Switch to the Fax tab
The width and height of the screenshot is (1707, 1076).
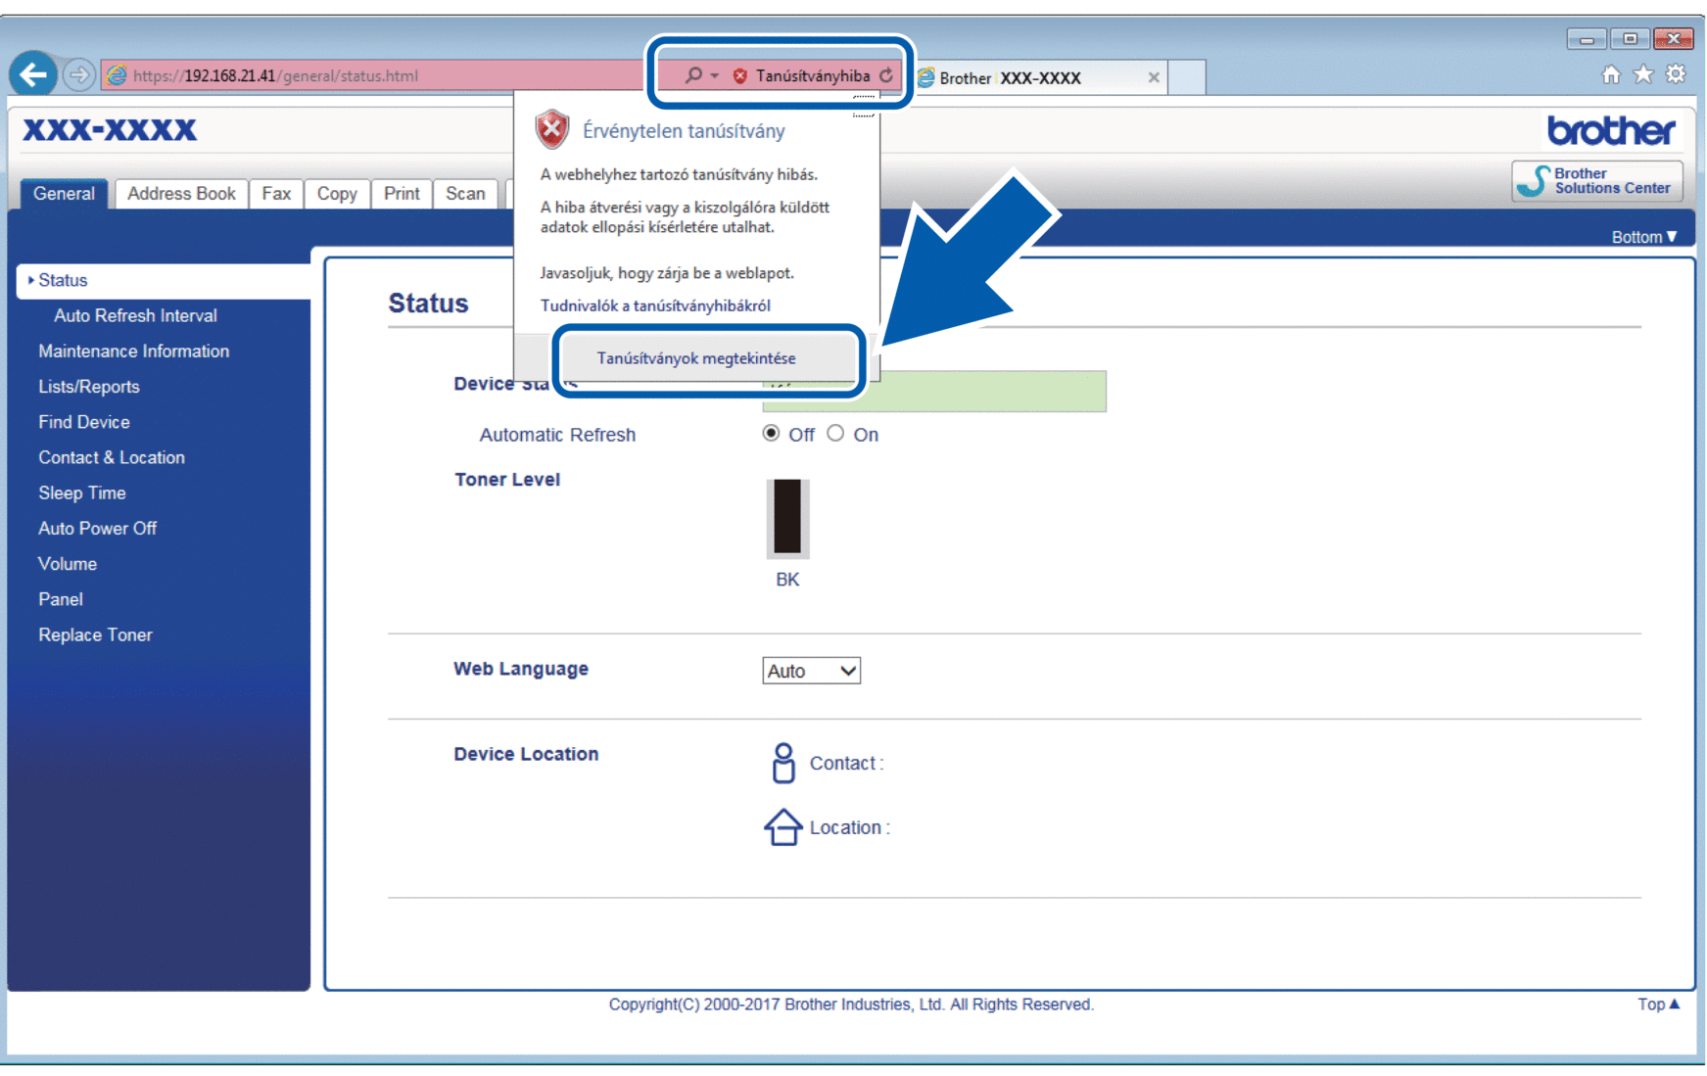point(276,194)
